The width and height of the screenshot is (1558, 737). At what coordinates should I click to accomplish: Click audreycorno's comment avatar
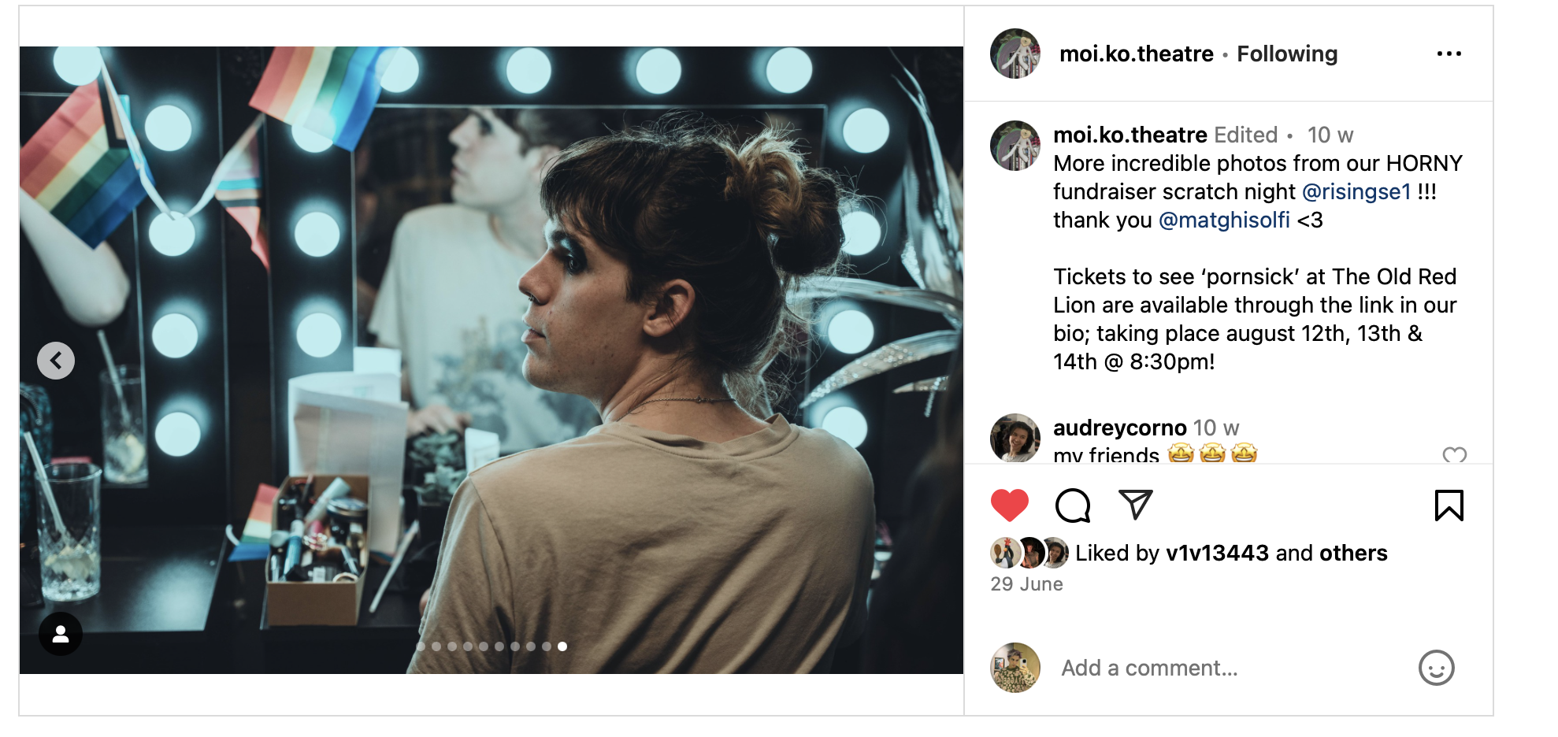point(1015,438)
